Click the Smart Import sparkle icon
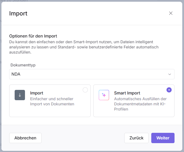The width and height of the screenshot is (184, 152). tap(104, 95)
